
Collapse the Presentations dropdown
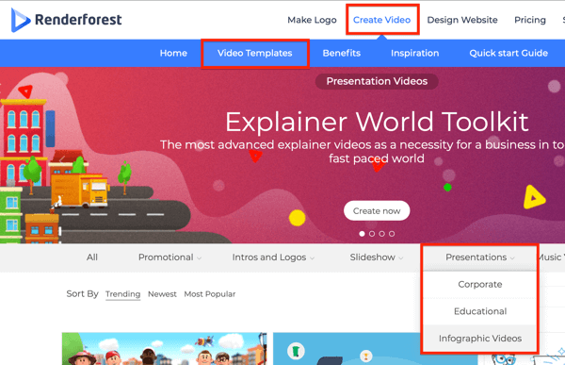click(480, 257)
